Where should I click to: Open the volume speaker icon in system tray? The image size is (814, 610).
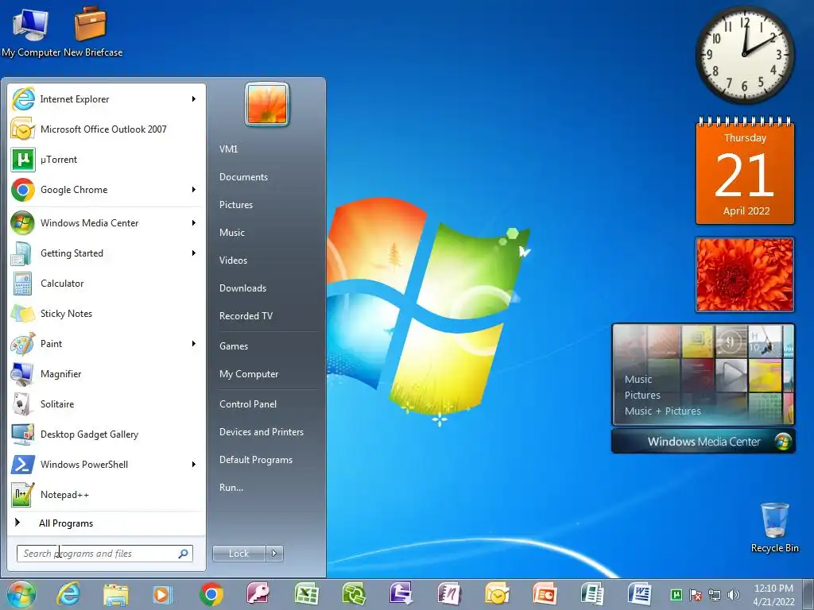click(x=734, y=595)
